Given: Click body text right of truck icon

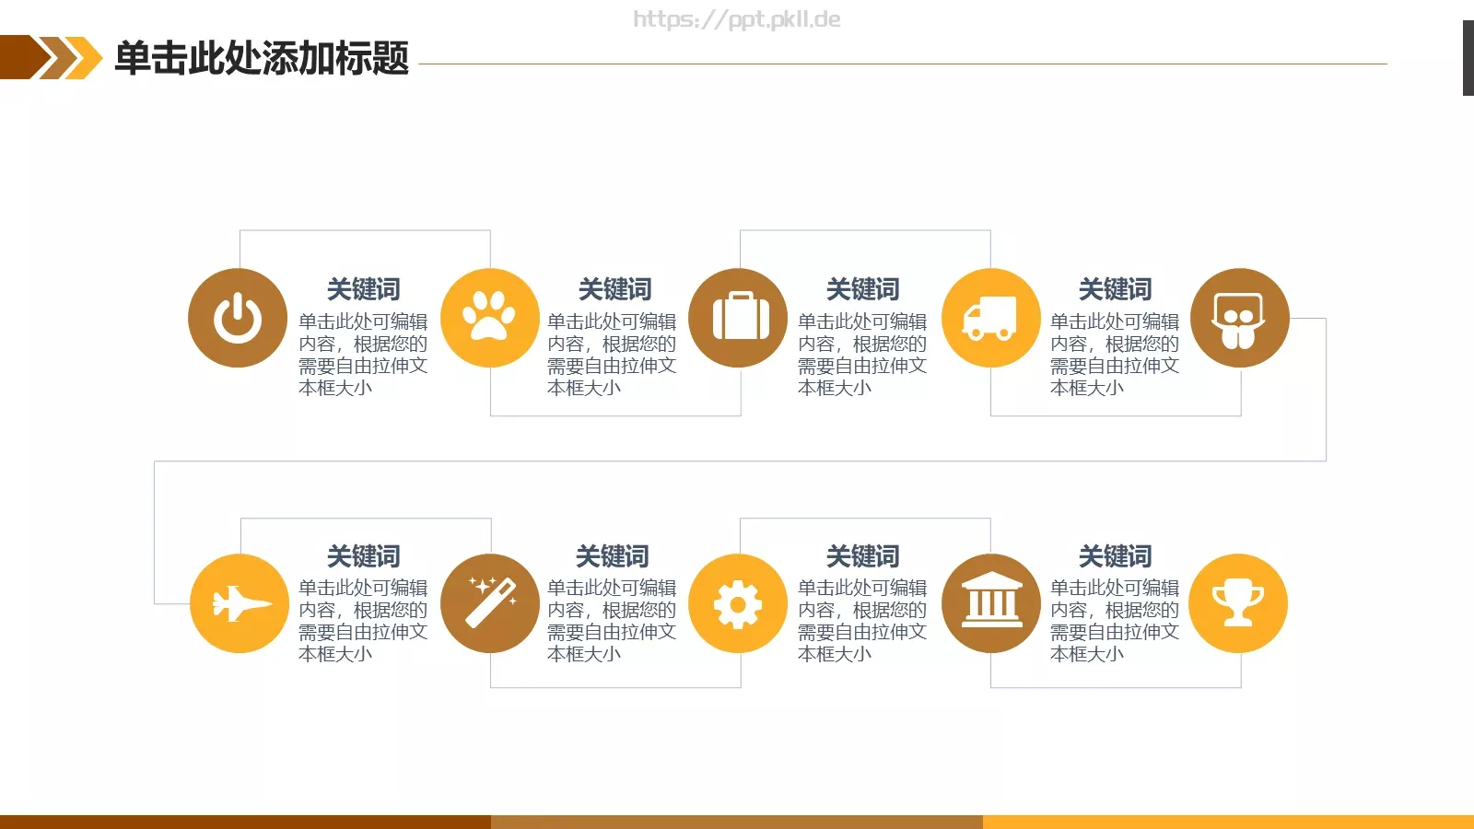Looking at the screenshot, I should coord(1115,355).
